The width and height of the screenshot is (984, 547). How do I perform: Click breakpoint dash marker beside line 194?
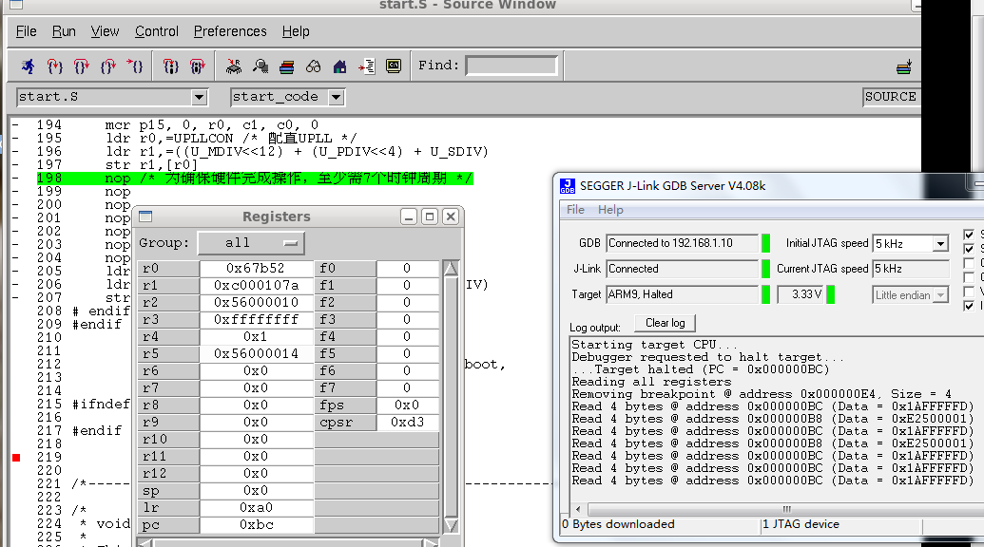[x=16, y=124]
